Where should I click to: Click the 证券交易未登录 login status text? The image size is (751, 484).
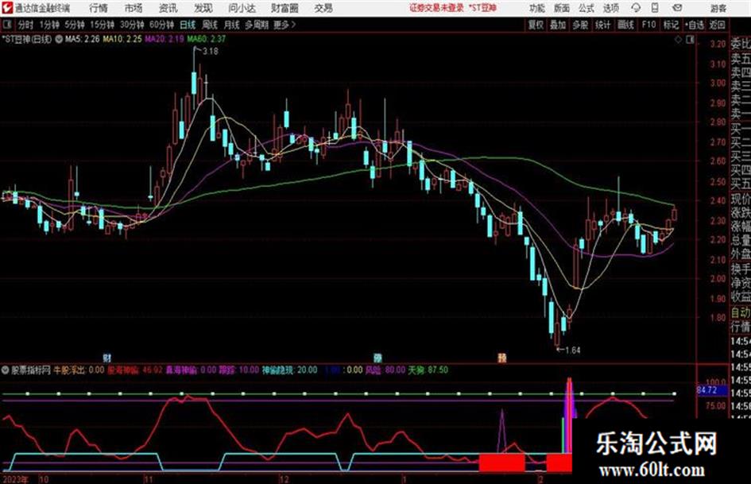point(437,8)
